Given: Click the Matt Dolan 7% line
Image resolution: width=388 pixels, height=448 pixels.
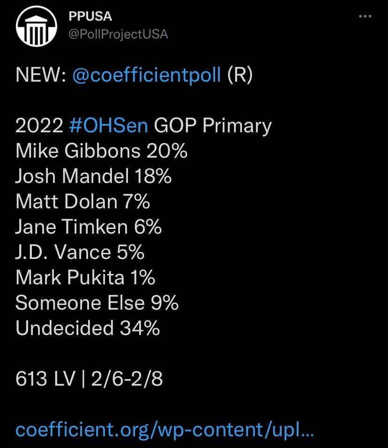Looking at the screenshot, I should coord(83,201).
